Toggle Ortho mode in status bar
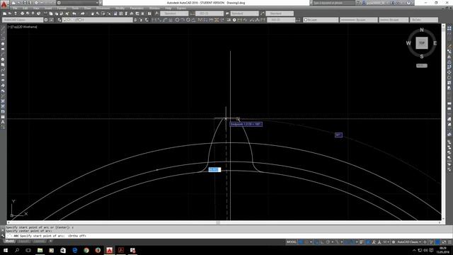Image resolution: width=453 pixels, height=255 pixels. 322,242
